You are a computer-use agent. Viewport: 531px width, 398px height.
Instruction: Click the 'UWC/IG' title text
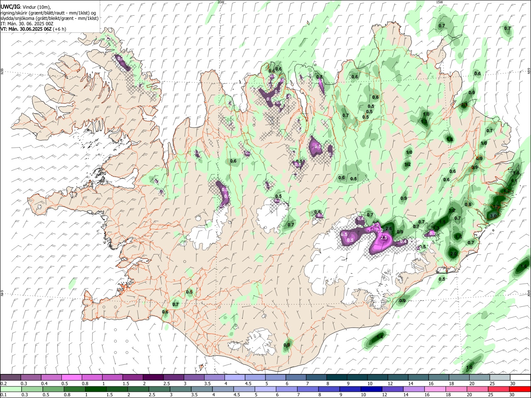(10, 6)
